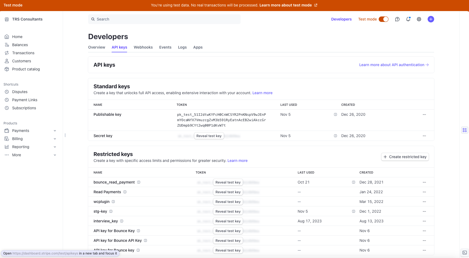Open the ellipsis menu for Publishable key
This screenshot has width=469, height=258.
pyautogui.click(x=424, y=114)
